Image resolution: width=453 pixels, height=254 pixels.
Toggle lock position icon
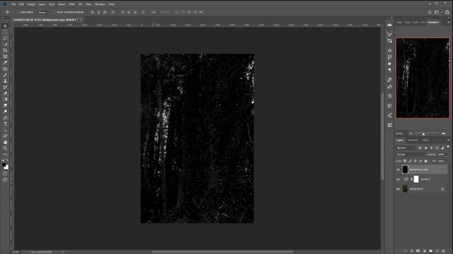coord(415,161)
